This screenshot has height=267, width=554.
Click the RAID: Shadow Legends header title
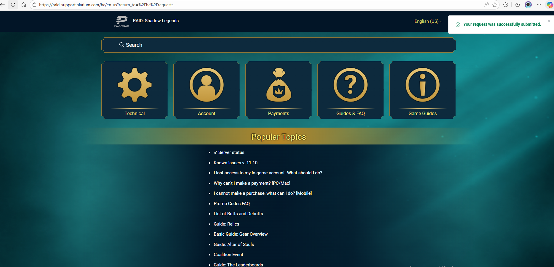coord(156,21)
